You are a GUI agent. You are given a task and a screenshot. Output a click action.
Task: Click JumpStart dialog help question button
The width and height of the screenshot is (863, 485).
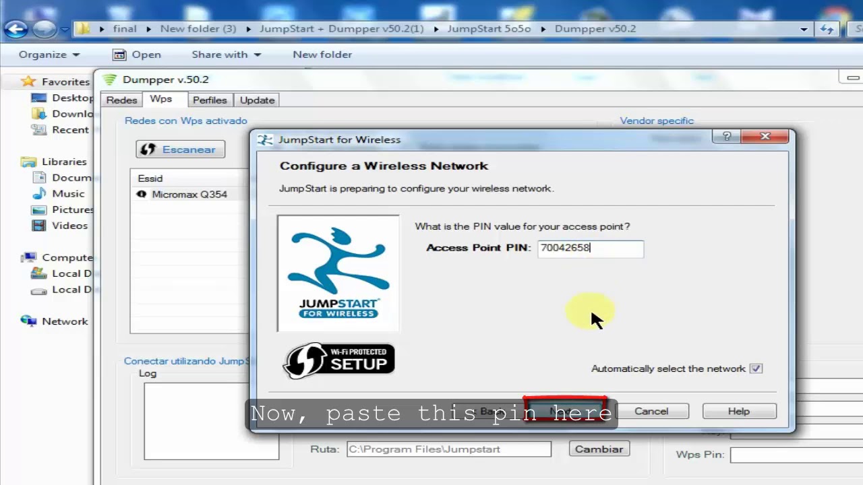point(726,136)
